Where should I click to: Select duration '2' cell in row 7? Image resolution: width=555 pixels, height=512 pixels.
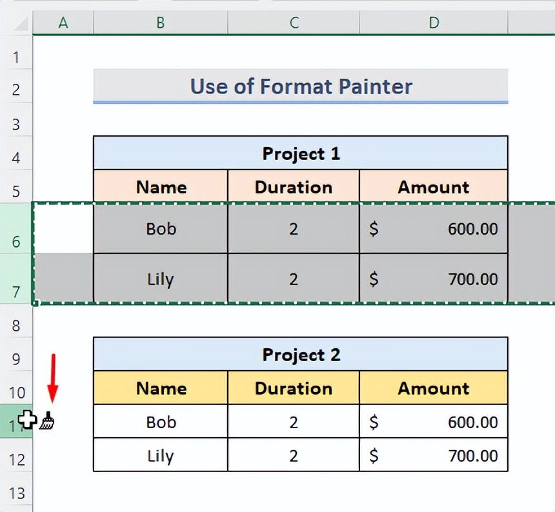point(294,279)
